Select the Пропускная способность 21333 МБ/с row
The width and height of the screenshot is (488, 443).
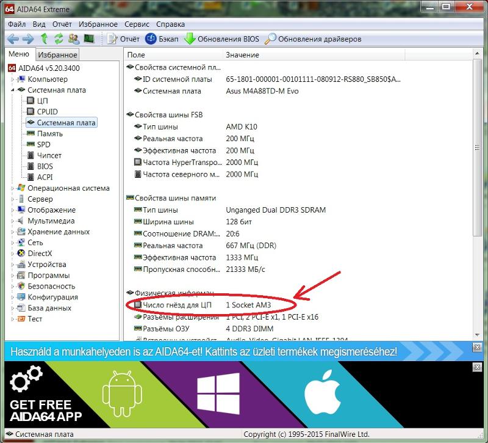[x=199, y=269]
